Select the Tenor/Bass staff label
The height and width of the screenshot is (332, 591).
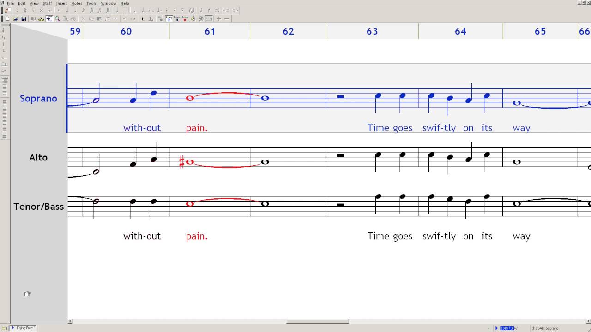(39, 207)
